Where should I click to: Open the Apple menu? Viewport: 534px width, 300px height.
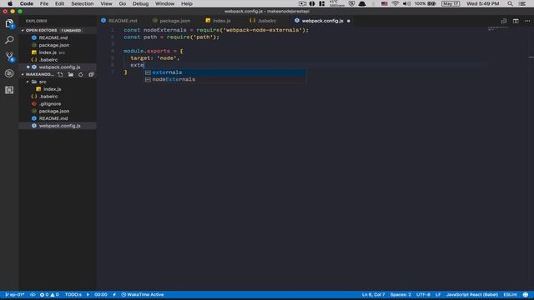tap(10, 3)
